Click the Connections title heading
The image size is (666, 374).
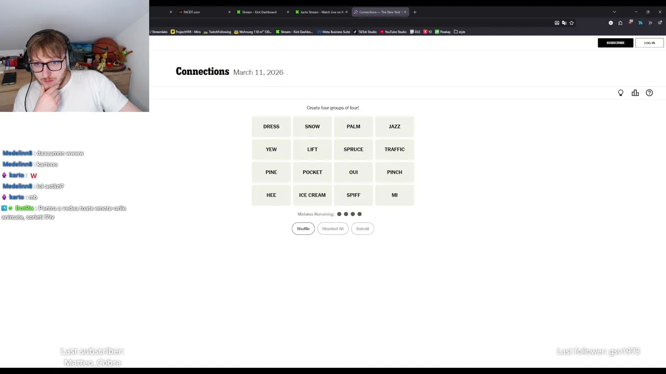[x=202, y=72]
